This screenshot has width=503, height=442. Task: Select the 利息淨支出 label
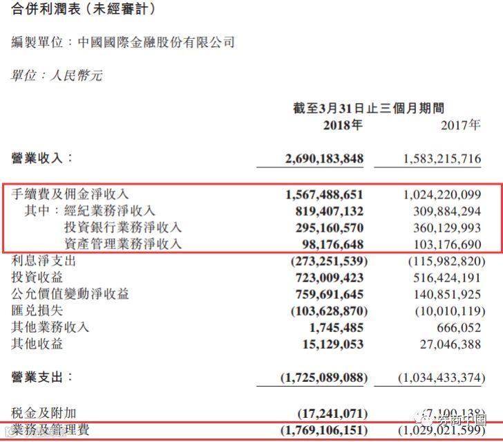point(44,261)
